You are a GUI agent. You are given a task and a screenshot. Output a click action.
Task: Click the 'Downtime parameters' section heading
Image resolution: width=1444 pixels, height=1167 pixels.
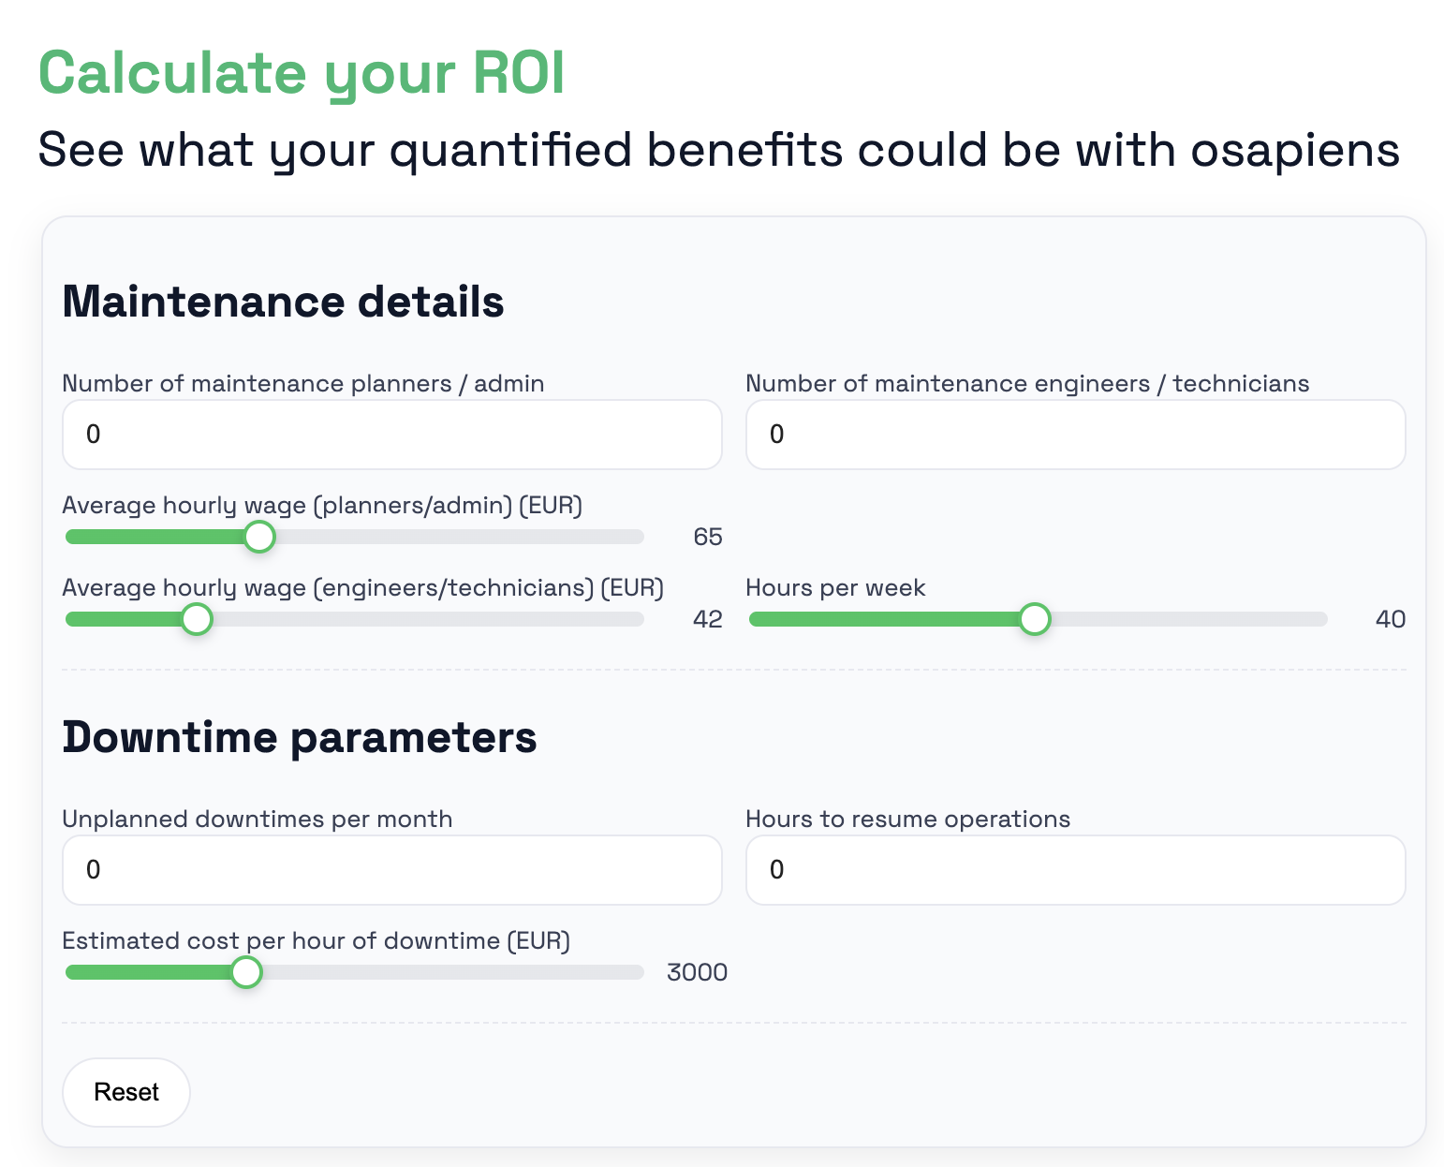[299, 738]
